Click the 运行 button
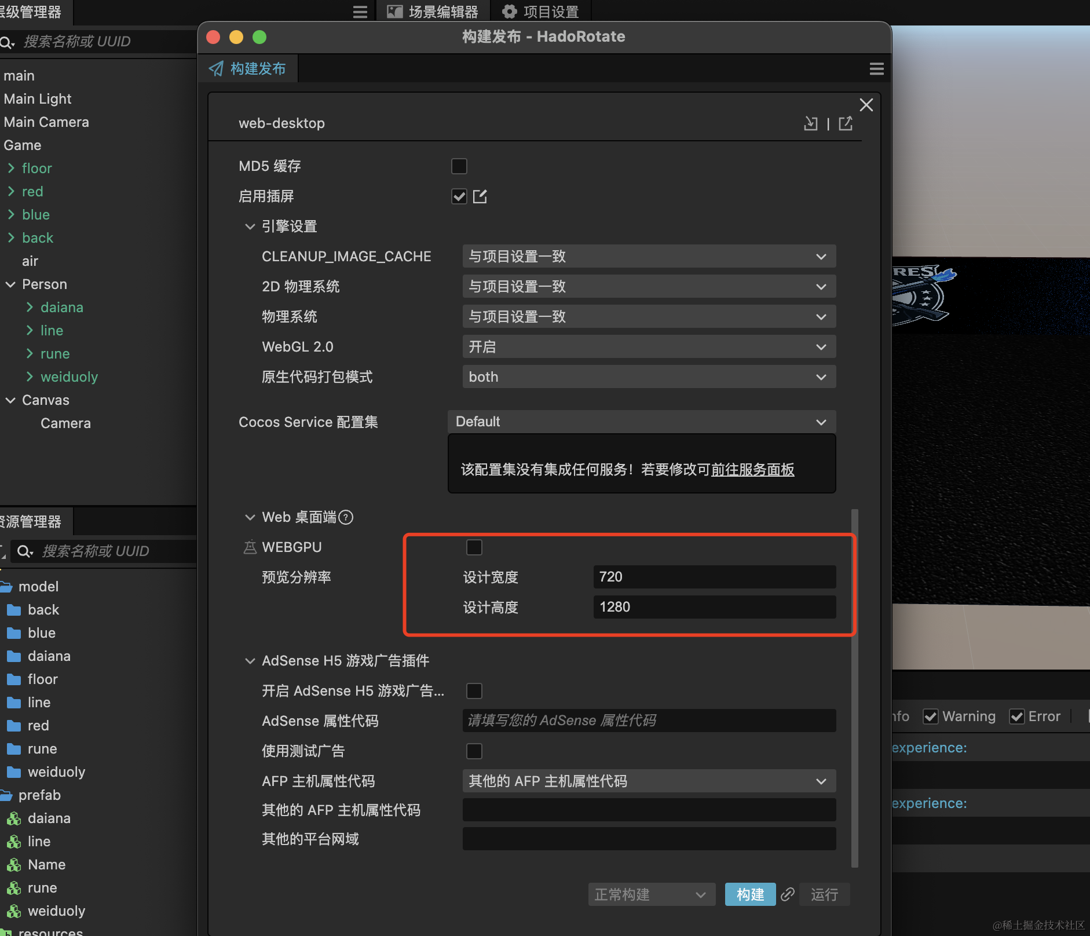 825,894
